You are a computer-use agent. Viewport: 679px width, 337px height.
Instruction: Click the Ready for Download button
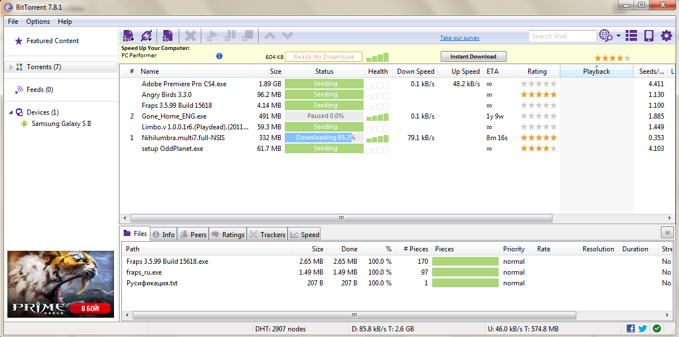click(323, 57)
